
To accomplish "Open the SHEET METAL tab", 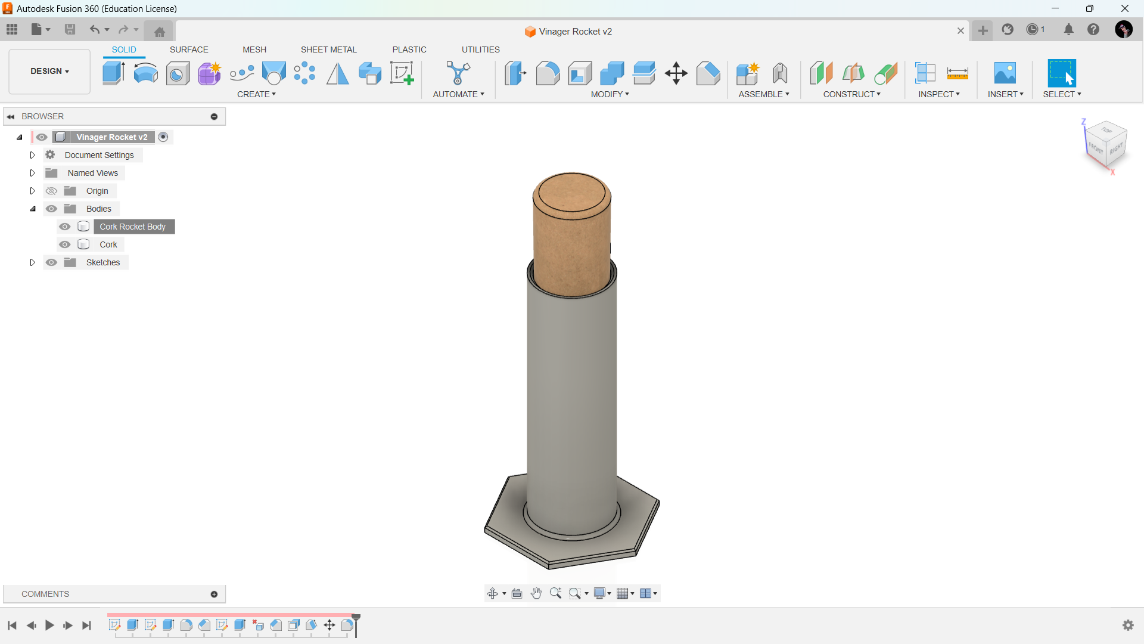I will point(328,49).
